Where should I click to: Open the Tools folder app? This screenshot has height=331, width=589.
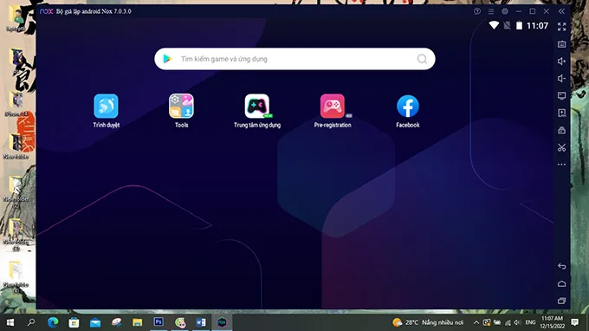(181, 107)
